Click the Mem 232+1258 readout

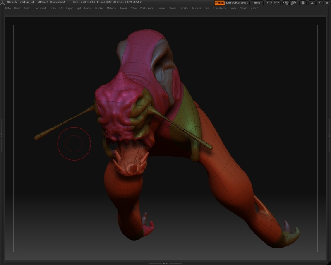pos(84,2)
